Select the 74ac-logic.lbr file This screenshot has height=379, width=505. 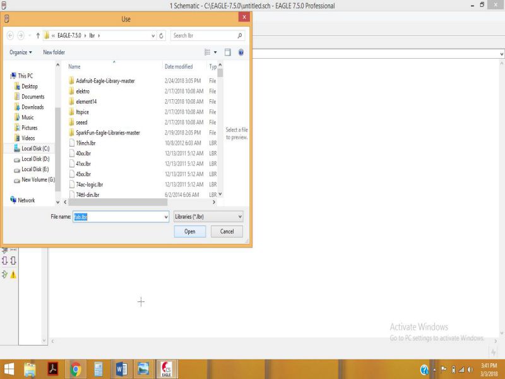click(90, 184)
